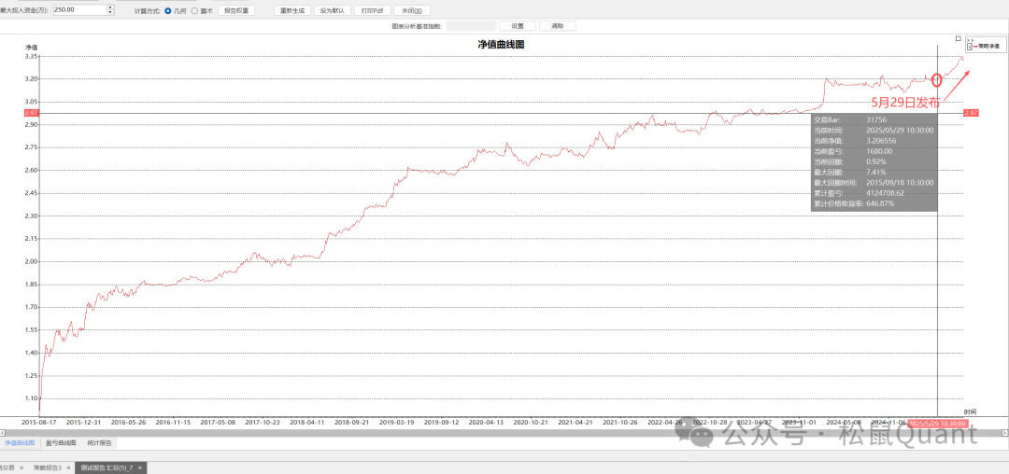Select the 算术 calculation method radio button
This screenshot has width=1009, height=474.
pyautogui.click(x=194, y=10)
